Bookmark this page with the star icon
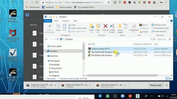This screenshot has height=99, width=177. click(109, 2)
